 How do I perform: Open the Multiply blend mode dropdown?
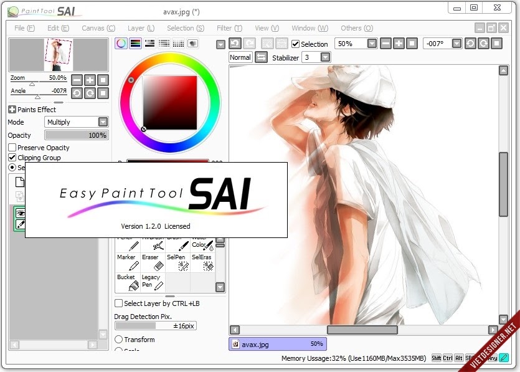point(103,122)
